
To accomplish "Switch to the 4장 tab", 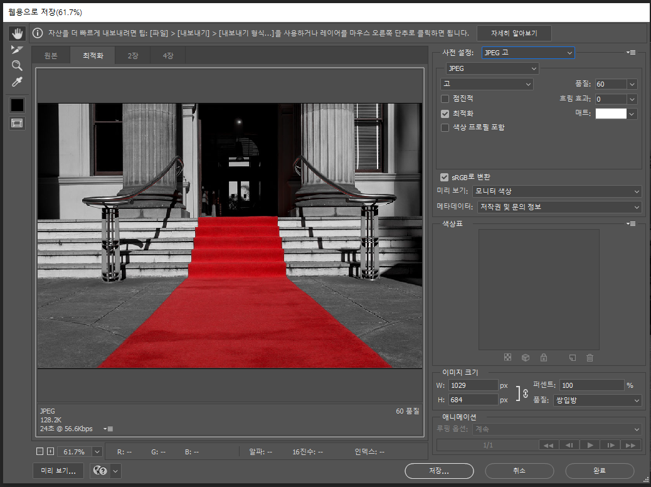I will (x=168, y=56).
